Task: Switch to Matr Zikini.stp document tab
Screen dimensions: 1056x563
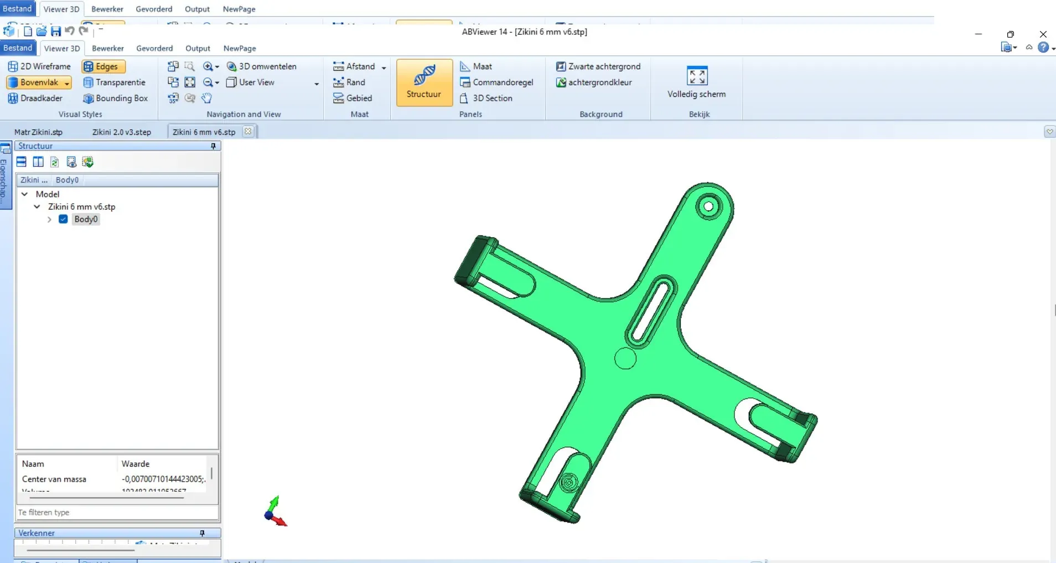Action: [38, 132]
